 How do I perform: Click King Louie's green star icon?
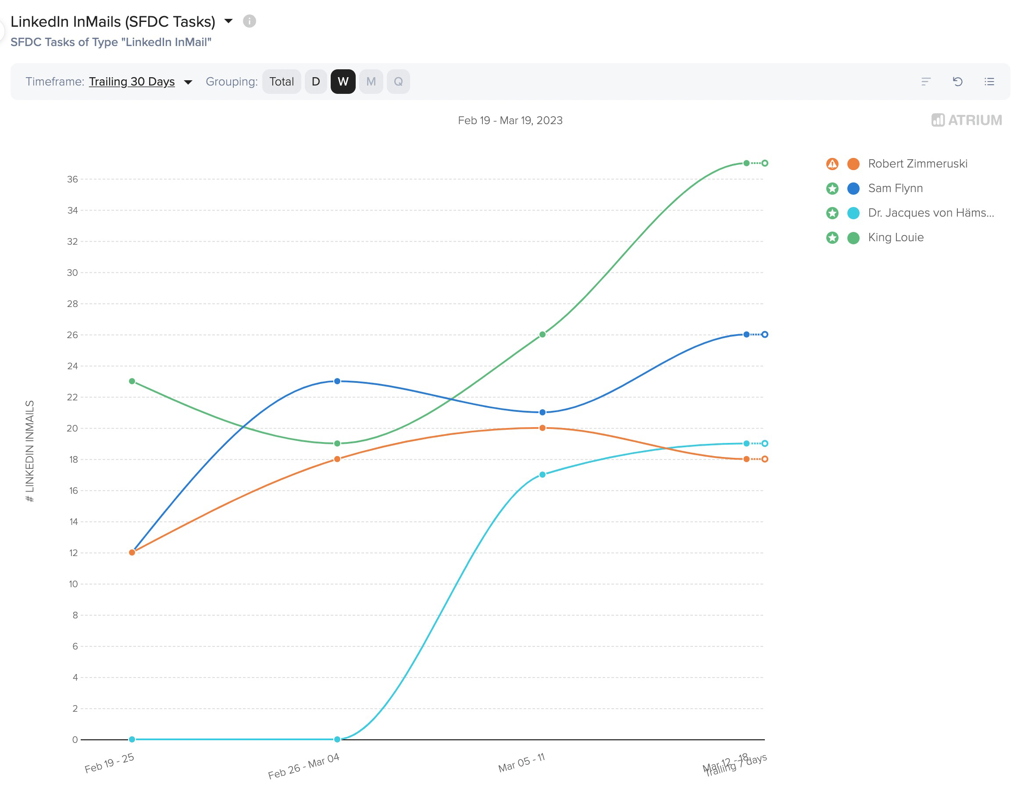(832, 238)
